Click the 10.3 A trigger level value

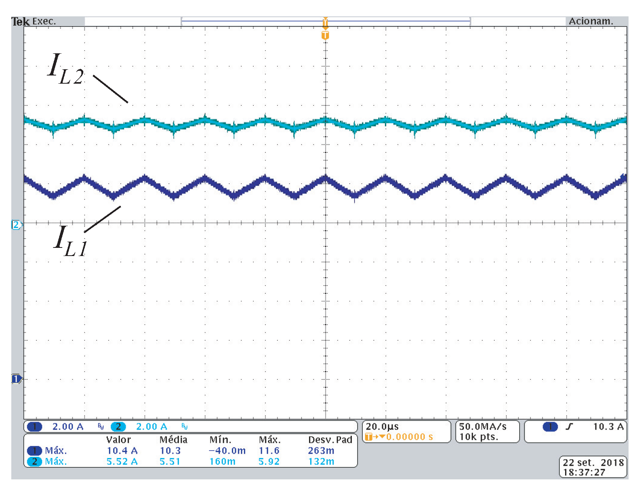click(608, 426)
